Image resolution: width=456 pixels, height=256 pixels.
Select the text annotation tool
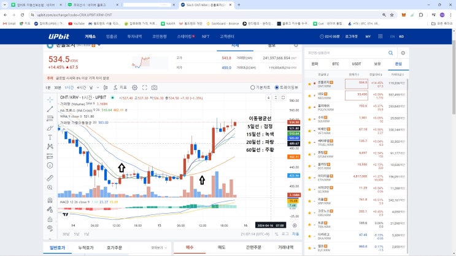[50, 137]
